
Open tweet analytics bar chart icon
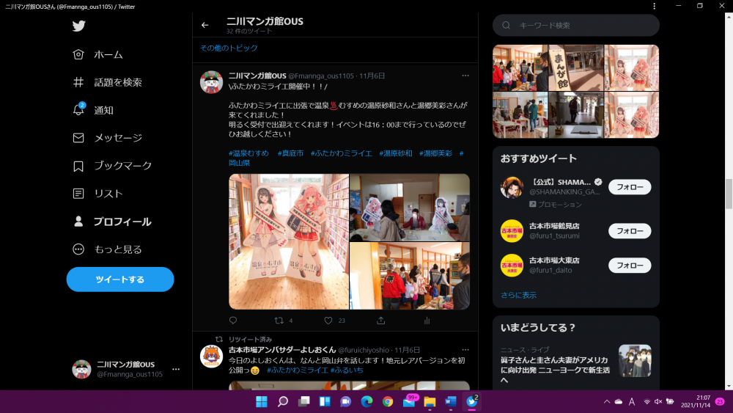(x=427, y=321)
